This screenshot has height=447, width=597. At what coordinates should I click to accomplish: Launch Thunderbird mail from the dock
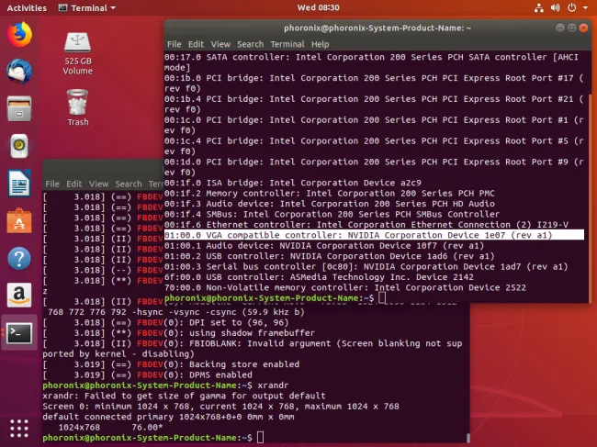click(19, 72)
